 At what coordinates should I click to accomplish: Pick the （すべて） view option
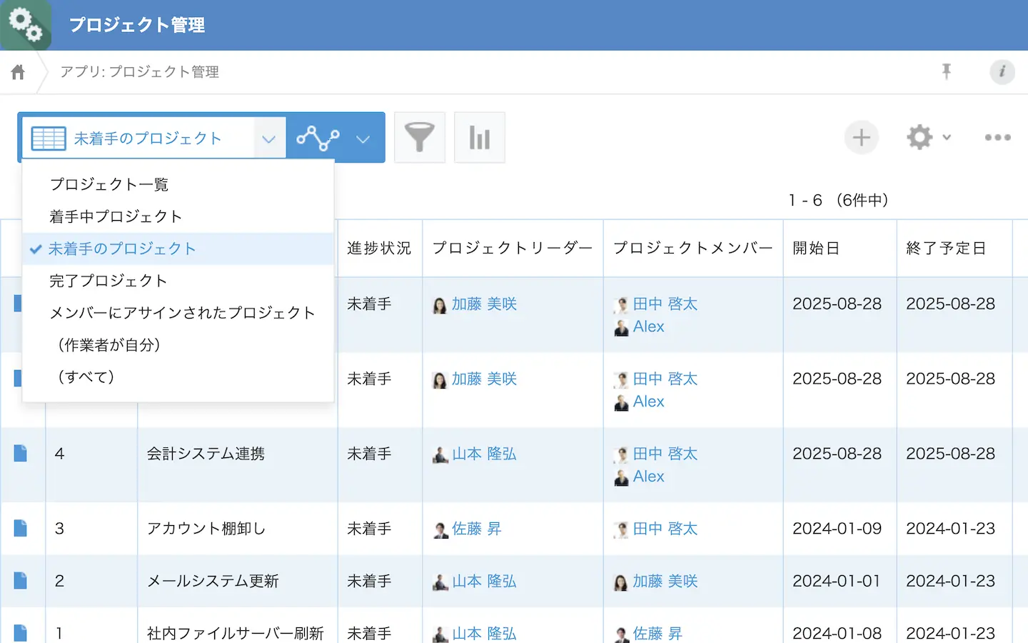click(x=86, y=377)
